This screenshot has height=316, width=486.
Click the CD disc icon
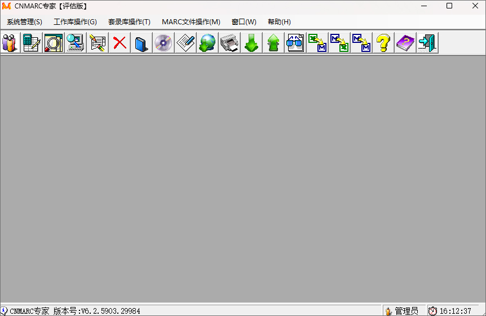click(x=164, y=43)
